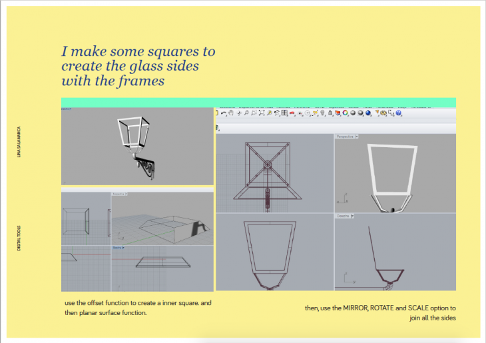Click the red car icon in toolbar
The image size is (486, 343).
tap(292, 113)
